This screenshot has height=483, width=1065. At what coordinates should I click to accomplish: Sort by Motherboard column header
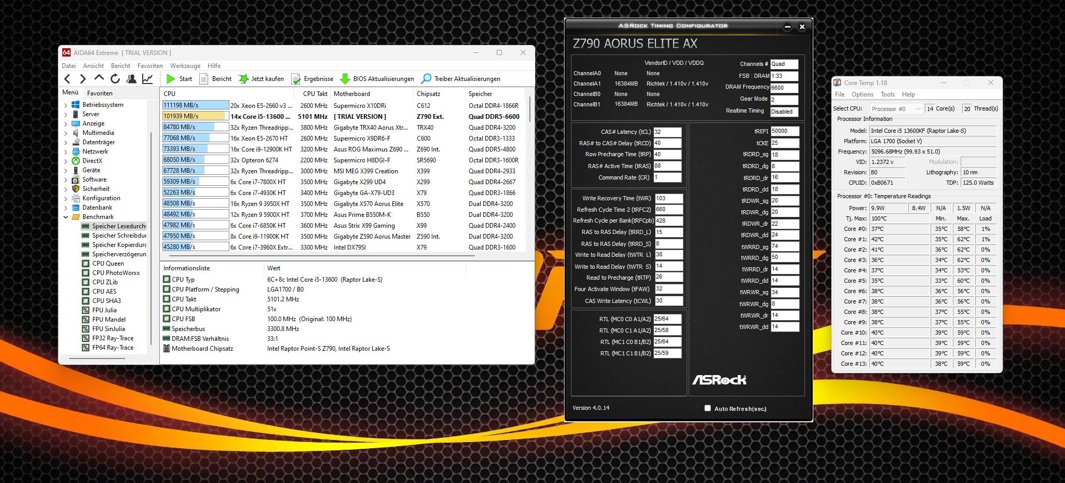coord(372,94)
